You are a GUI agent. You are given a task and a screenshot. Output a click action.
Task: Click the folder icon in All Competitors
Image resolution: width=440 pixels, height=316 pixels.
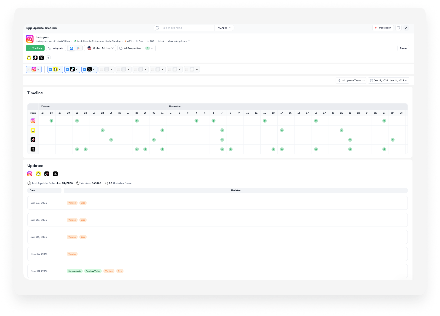click(121, 48)
